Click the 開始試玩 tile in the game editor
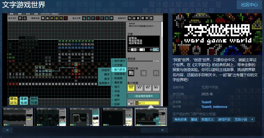This screenshot has height=138, width=264. pyautogui.click(x=14, y=101)
